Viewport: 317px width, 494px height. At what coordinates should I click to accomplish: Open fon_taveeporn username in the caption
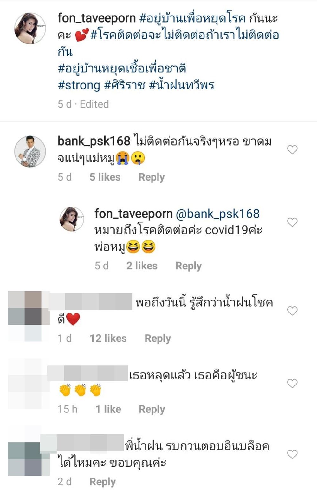pyautogui.click(x=97, y=18)
